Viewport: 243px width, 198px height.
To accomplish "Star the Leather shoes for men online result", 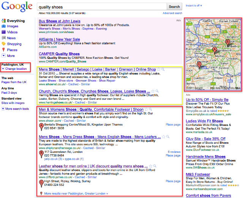I will pos(150,166).
